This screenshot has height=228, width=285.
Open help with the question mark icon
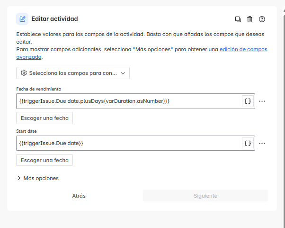[262, 19]
